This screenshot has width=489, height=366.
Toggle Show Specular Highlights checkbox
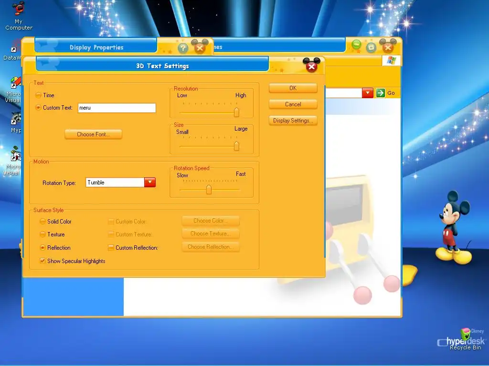click(43, 261)
